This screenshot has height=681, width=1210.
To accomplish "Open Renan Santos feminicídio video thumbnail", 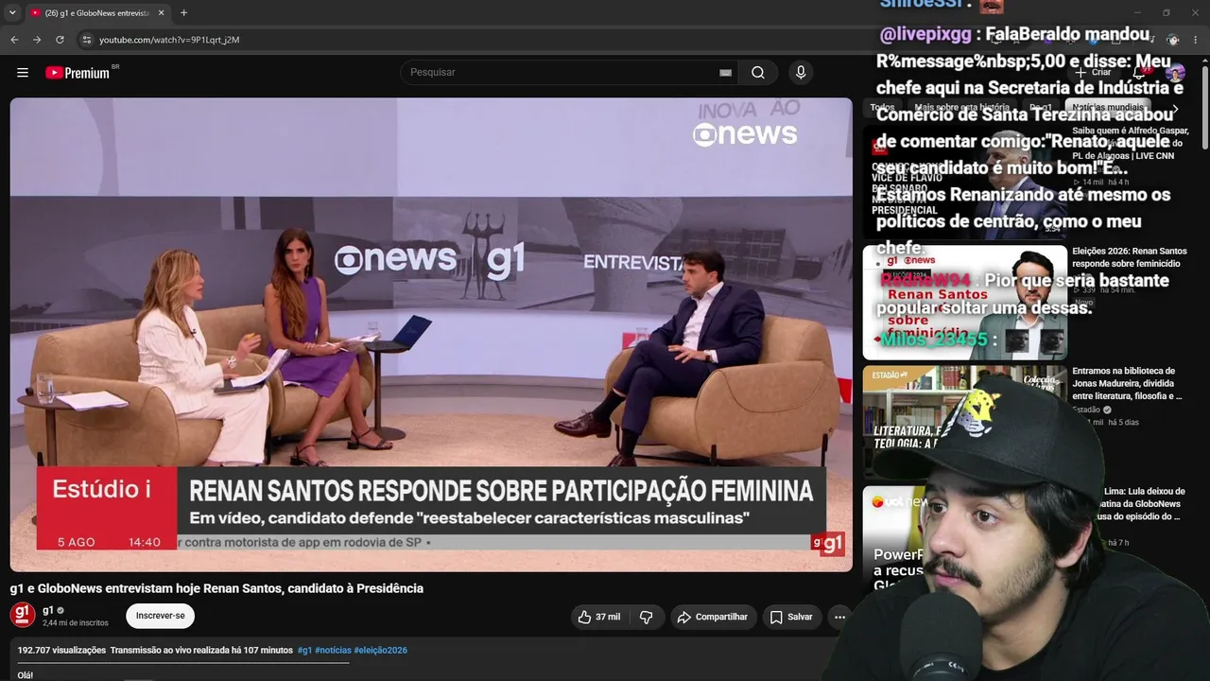I will 965,303.
